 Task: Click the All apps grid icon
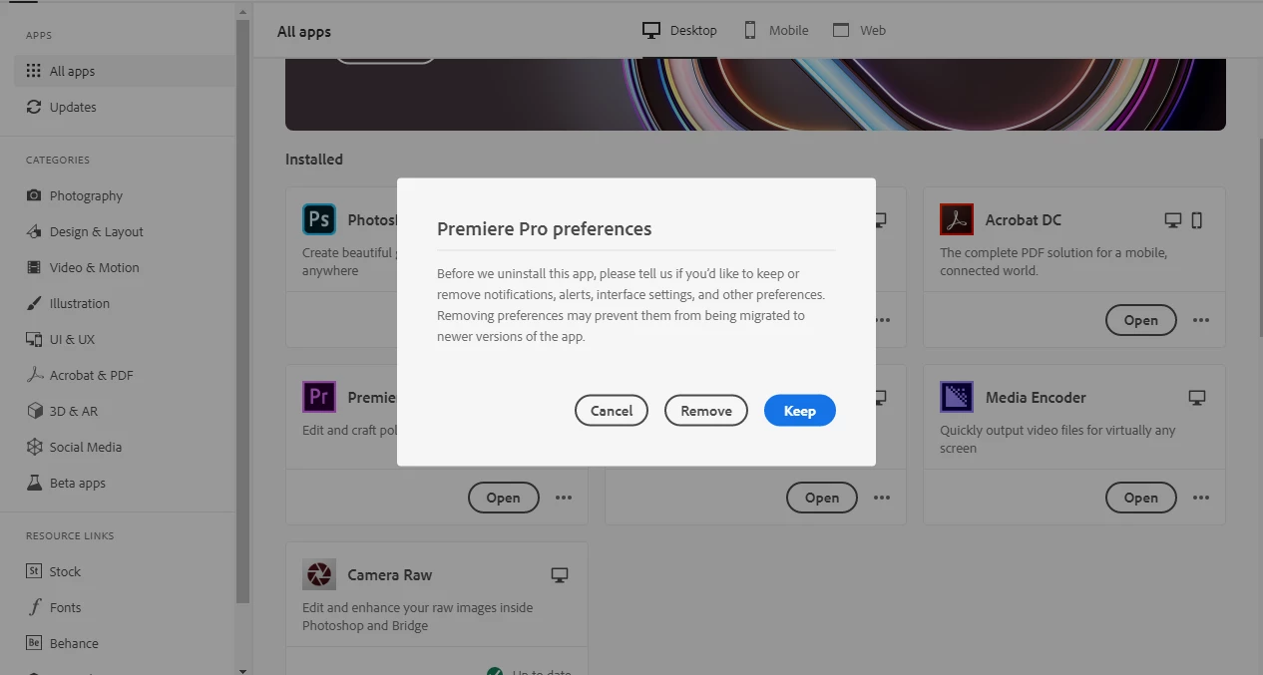click(x=34, y=71)
